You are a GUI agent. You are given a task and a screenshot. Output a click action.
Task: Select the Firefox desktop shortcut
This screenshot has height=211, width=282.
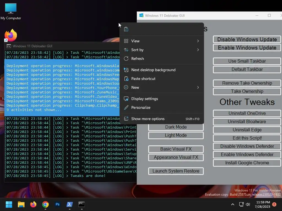tap(11, 35)
